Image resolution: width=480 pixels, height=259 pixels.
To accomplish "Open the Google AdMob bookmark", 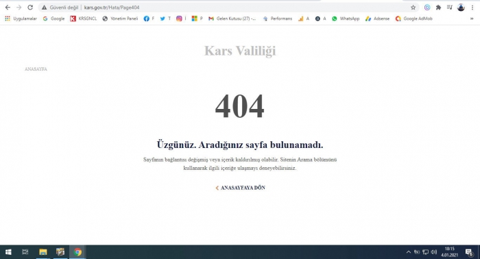I will coord(413,18).
